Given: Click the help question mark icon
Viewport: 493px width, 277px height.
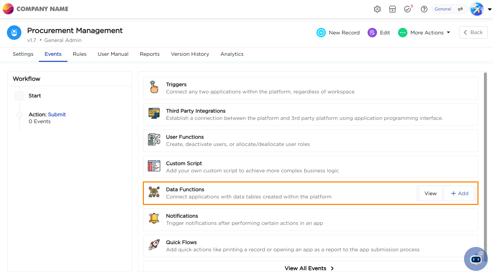Looking at the screenshot, I should pos(424,9).
